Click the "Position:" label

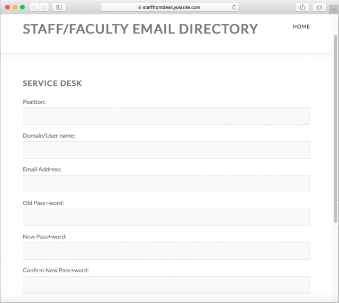tap(34, 102)
